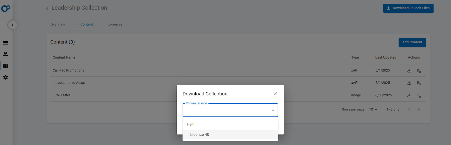The width and height of the screenshot is (451, 145).
Task: Switch to the Licences tab
Action: [115, 24]
